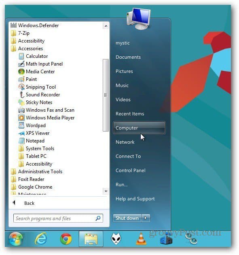
Task: Open Control Panel
Action: coord(131,170)
